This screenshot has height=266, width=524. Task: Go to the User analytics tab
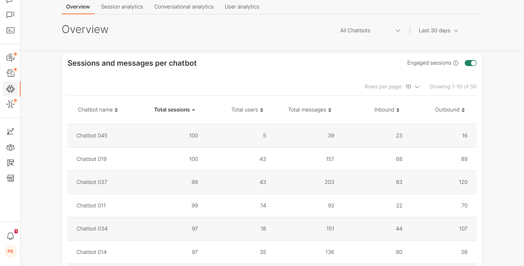(x=242, y=7)
